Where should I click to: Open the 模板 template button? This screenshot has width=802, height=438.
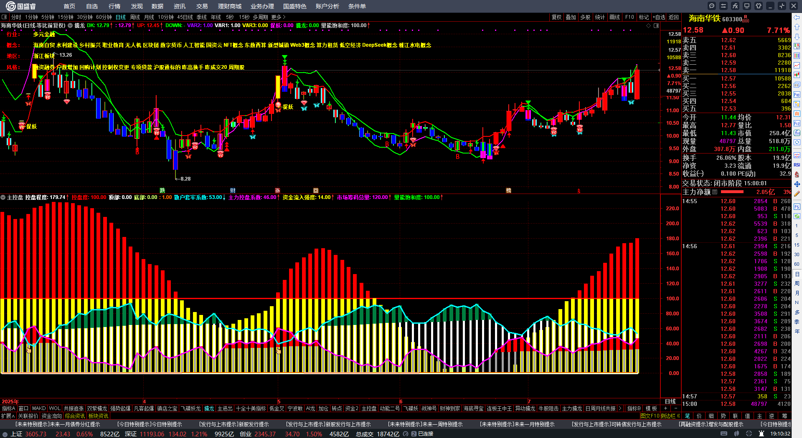(x=651, y=408)
